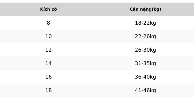Select the size 8 cell
The height and width of the screenshot is (97, 194).
point(49,23)
